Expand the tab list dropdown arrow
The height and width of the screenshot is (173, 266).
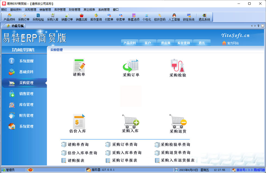click(258, 26)
